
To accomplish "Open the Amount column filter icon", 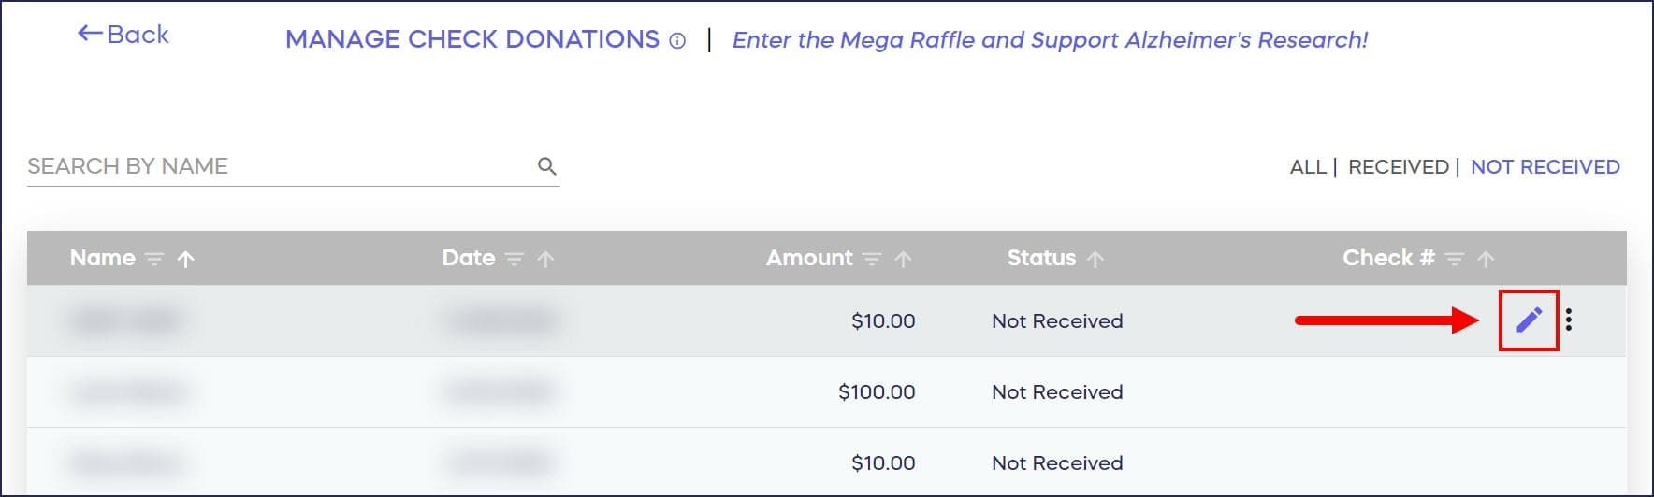I will (x=872, y=259).
